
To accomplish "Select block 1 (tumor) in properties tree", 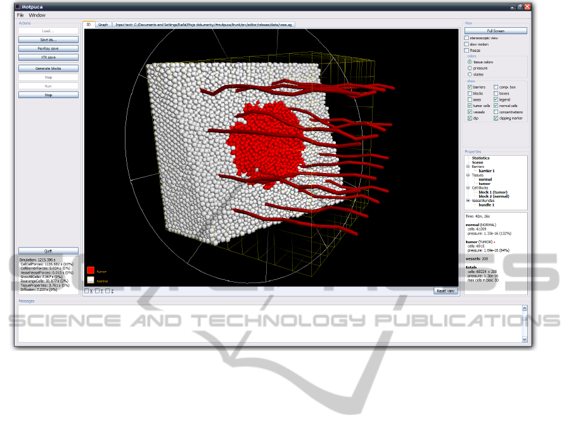I will coord(493,192).
